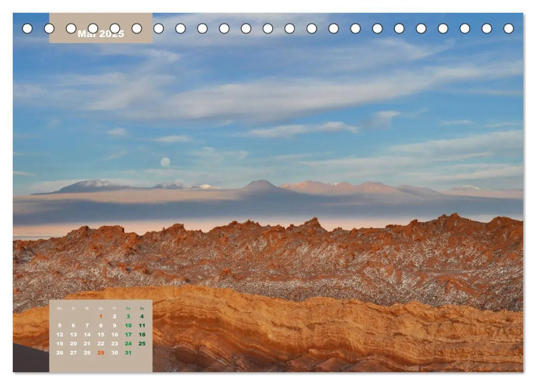Image resolution: width=536 pixels, height=385 pixels.
Task: Select date 14 in the calendar
Action: coord(87,335)
